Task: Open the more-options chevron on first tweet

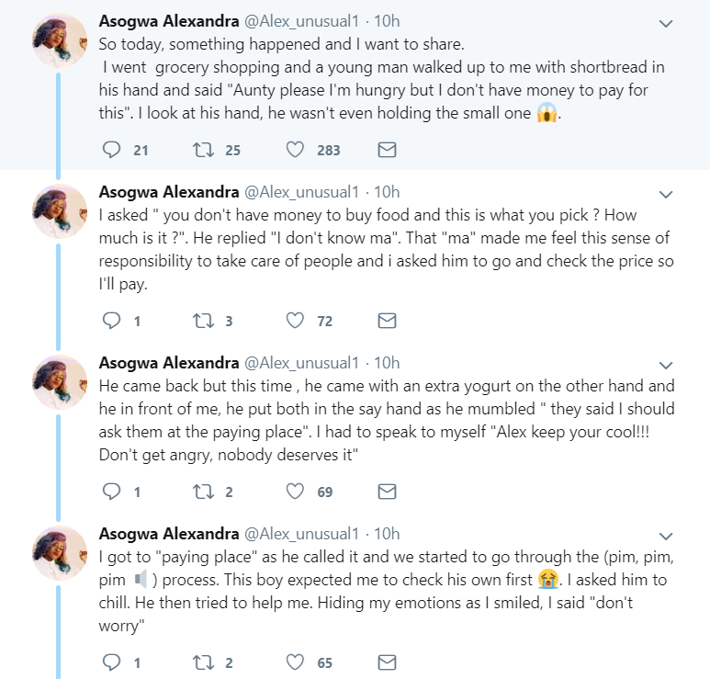Action: pos(668,23)
